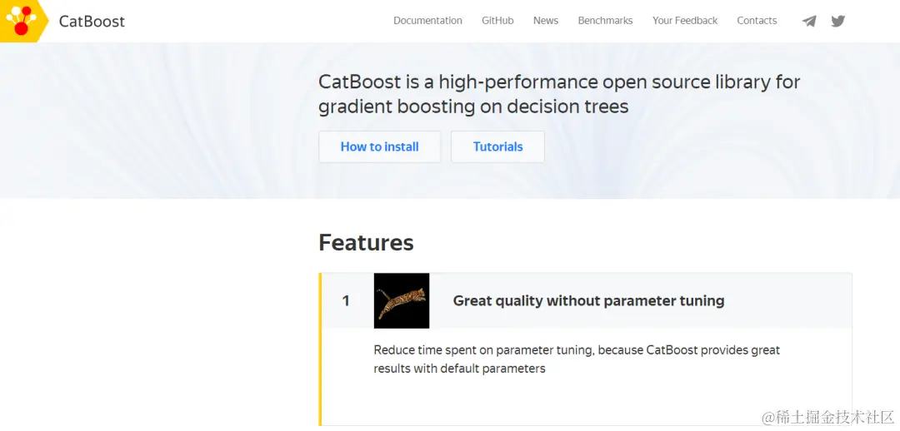Image resolution: width=900 pixels, height=431 pixels.
Task: Open Your Feedback in the navbar
Action: (x=685, y=21)
